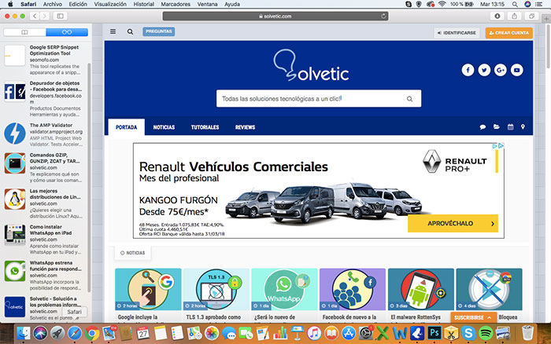Image resolution: width=551 pixels, height=344 pixels.
Task: Open the Ayuda menu
Action: 232,4
